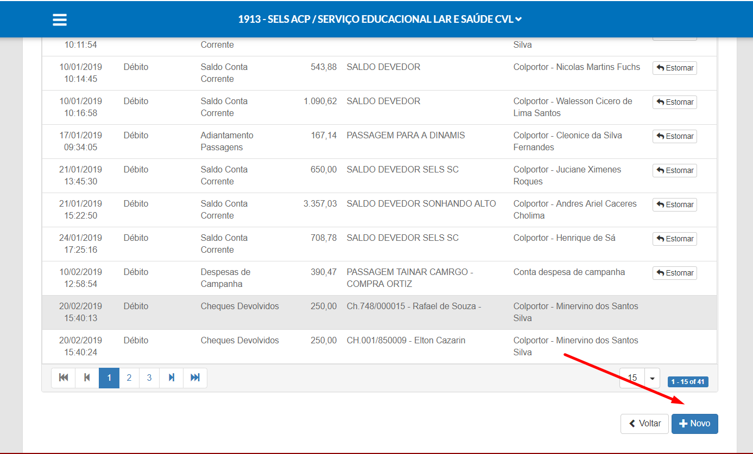Estornar the Nicolas Martins Fuchs entry
The width and height of the screenshot is (753, 454).
[x=675, y=68]
